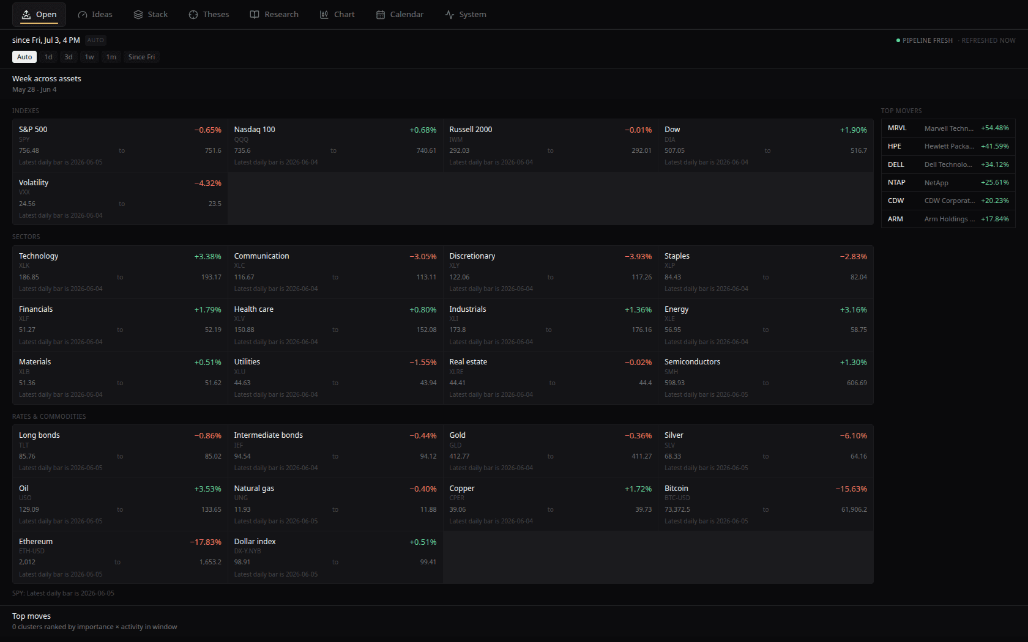Screen dimensions: 1028x642
Task: Click the Staples XLP sector card
Action: click(x=765, y=272)
